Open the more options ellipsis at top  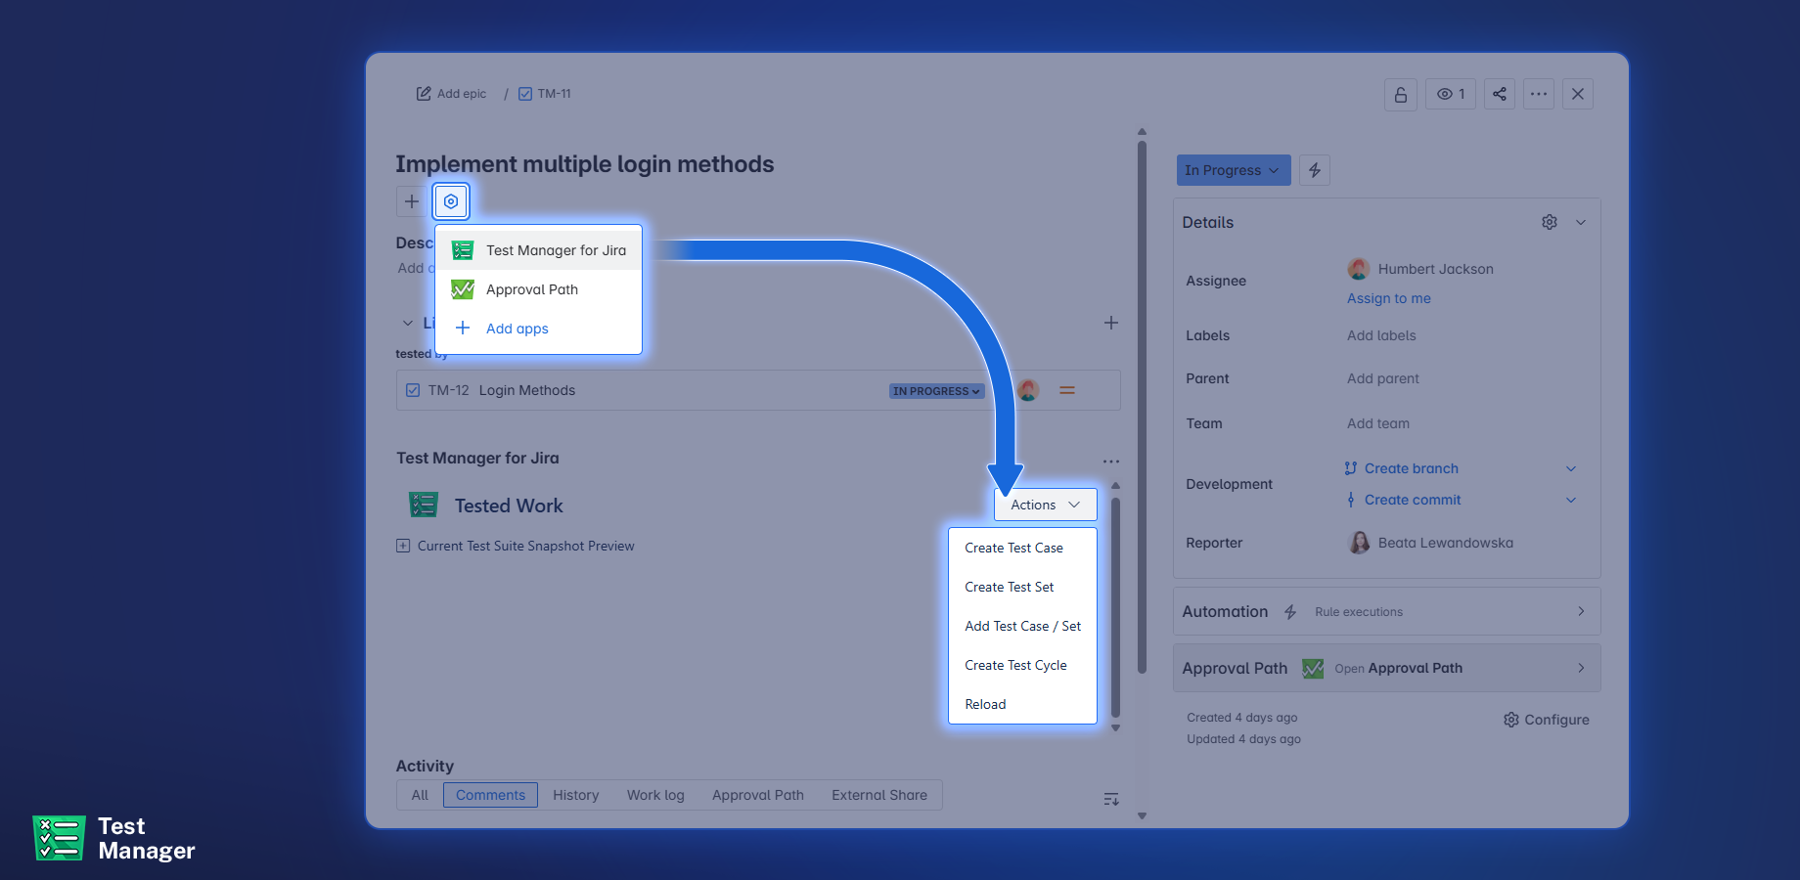tap(1539, 94)
